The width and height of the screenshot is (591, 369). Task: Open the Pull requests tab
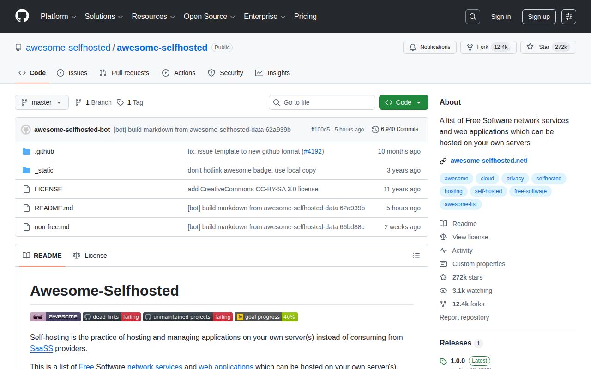pyautogui.click(x=124, y=73)
